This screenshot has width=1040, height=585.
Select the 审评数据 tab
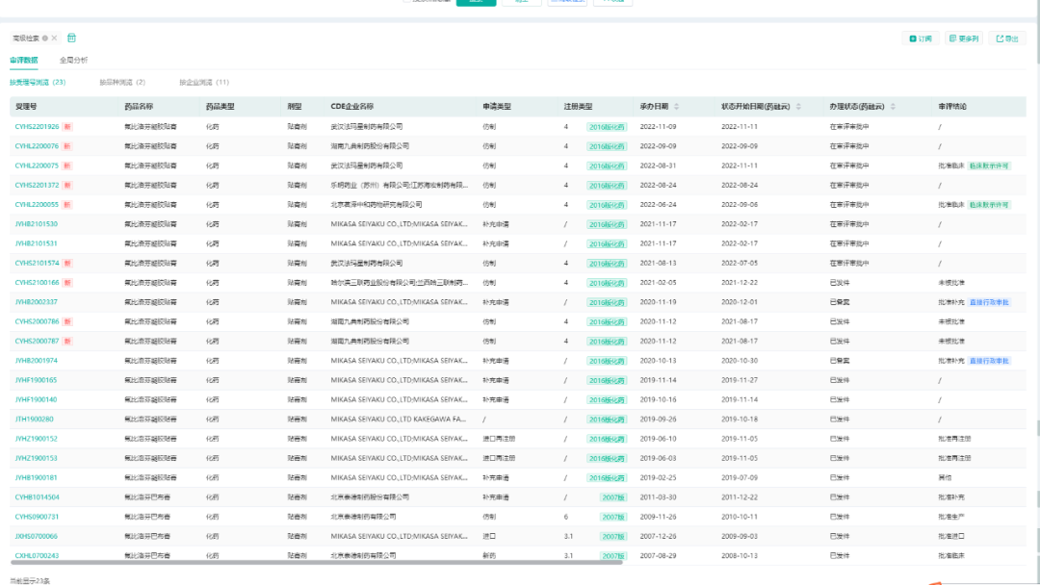click(24, 60)
